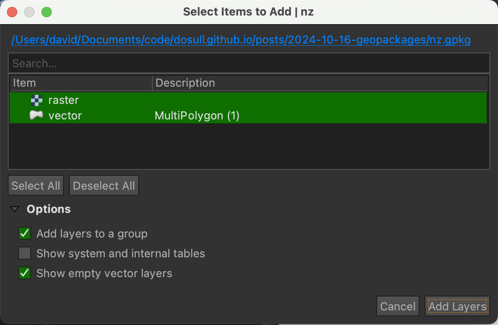Cancel the Select Items dialog
The height and width of the screenshot is (325, 498).
[397, 306]
